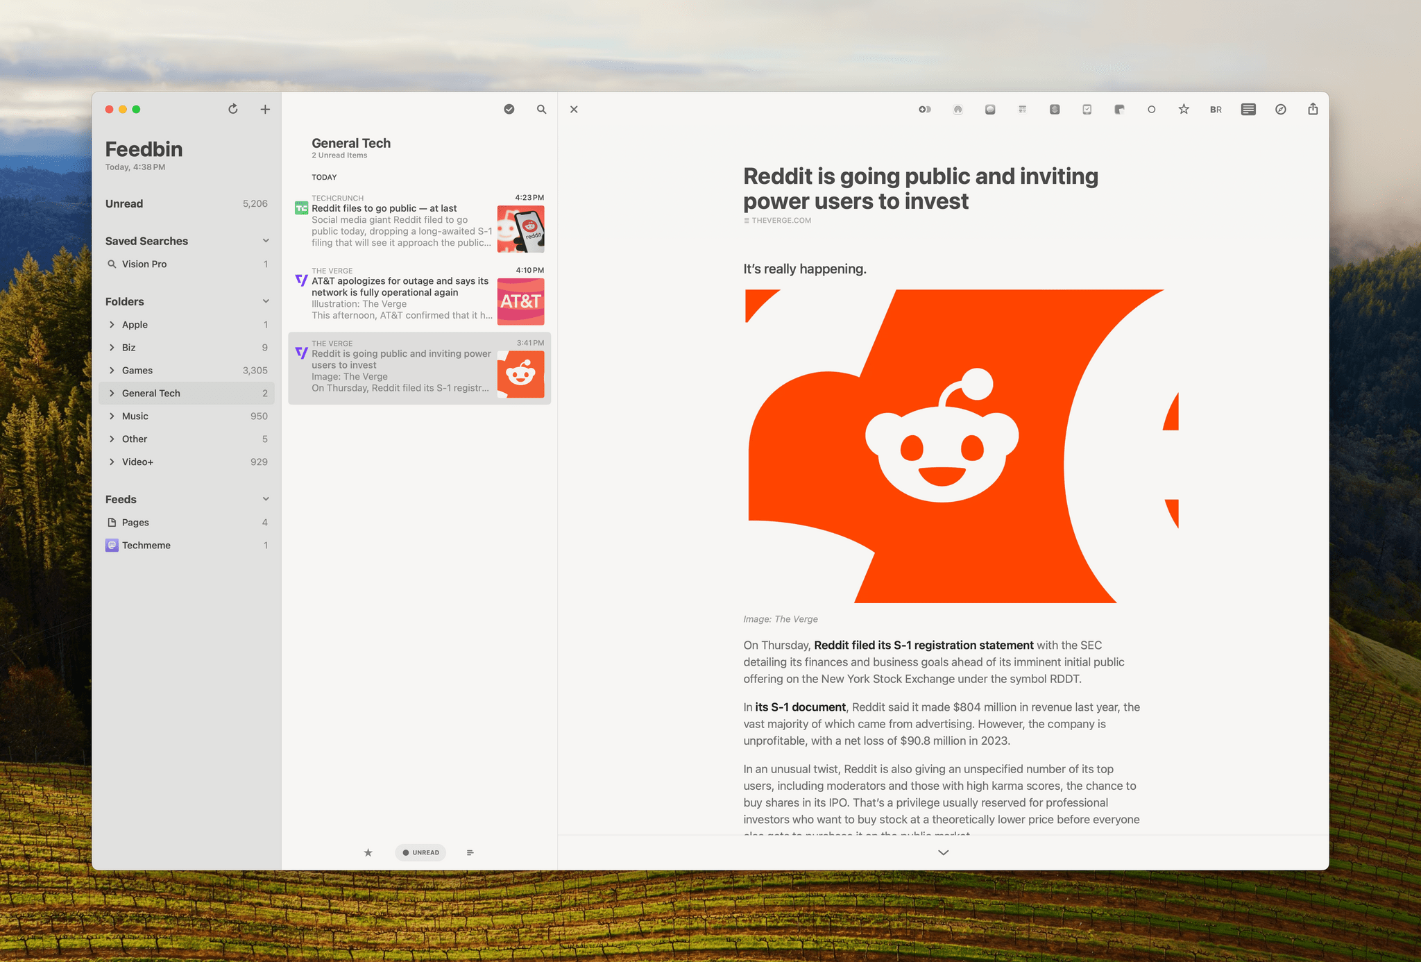Click the share icon in the toolbar
1421x962 pixels.
[x=1313, y=109]
